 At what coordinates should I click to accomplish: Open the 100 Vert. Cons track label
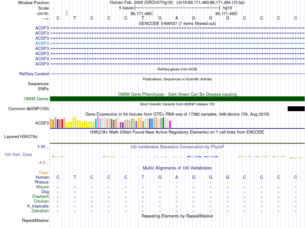pyautogui.click(x=18, y=154)
